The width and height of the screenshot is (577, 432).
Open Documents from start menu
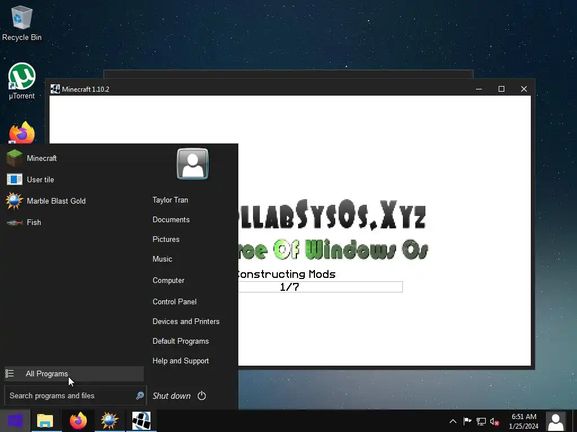pyautogui.click(x=171, y=220)
